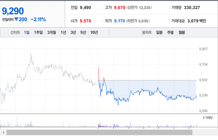The width and height of the screenshot is (218, 140).
Task: Click the horizontal chart scrollbar thumb
Action: pyautogui.click(x=99, y=133)
